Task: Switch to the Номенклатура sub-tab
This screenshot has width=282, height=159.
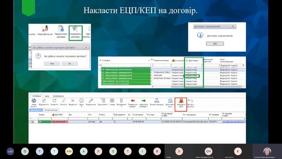Action: 51,110
